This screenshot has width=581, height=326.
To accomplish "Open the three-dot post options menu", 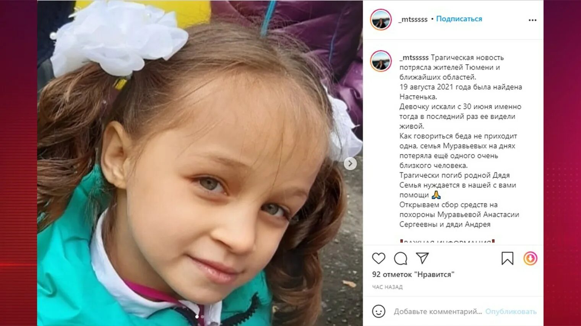I will [x=532, y=20].
